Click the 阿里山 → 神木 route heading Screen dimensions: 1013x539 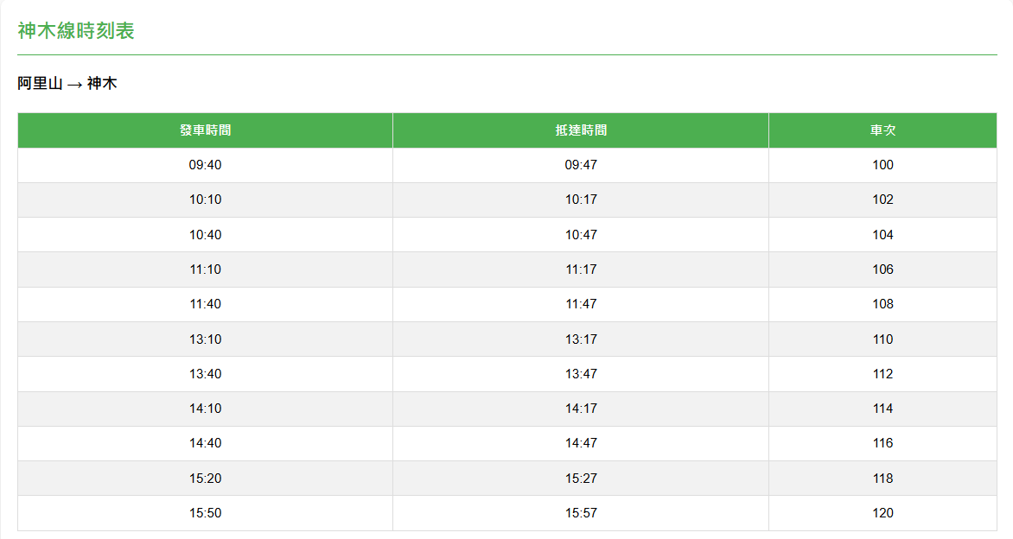pos(67,84)
